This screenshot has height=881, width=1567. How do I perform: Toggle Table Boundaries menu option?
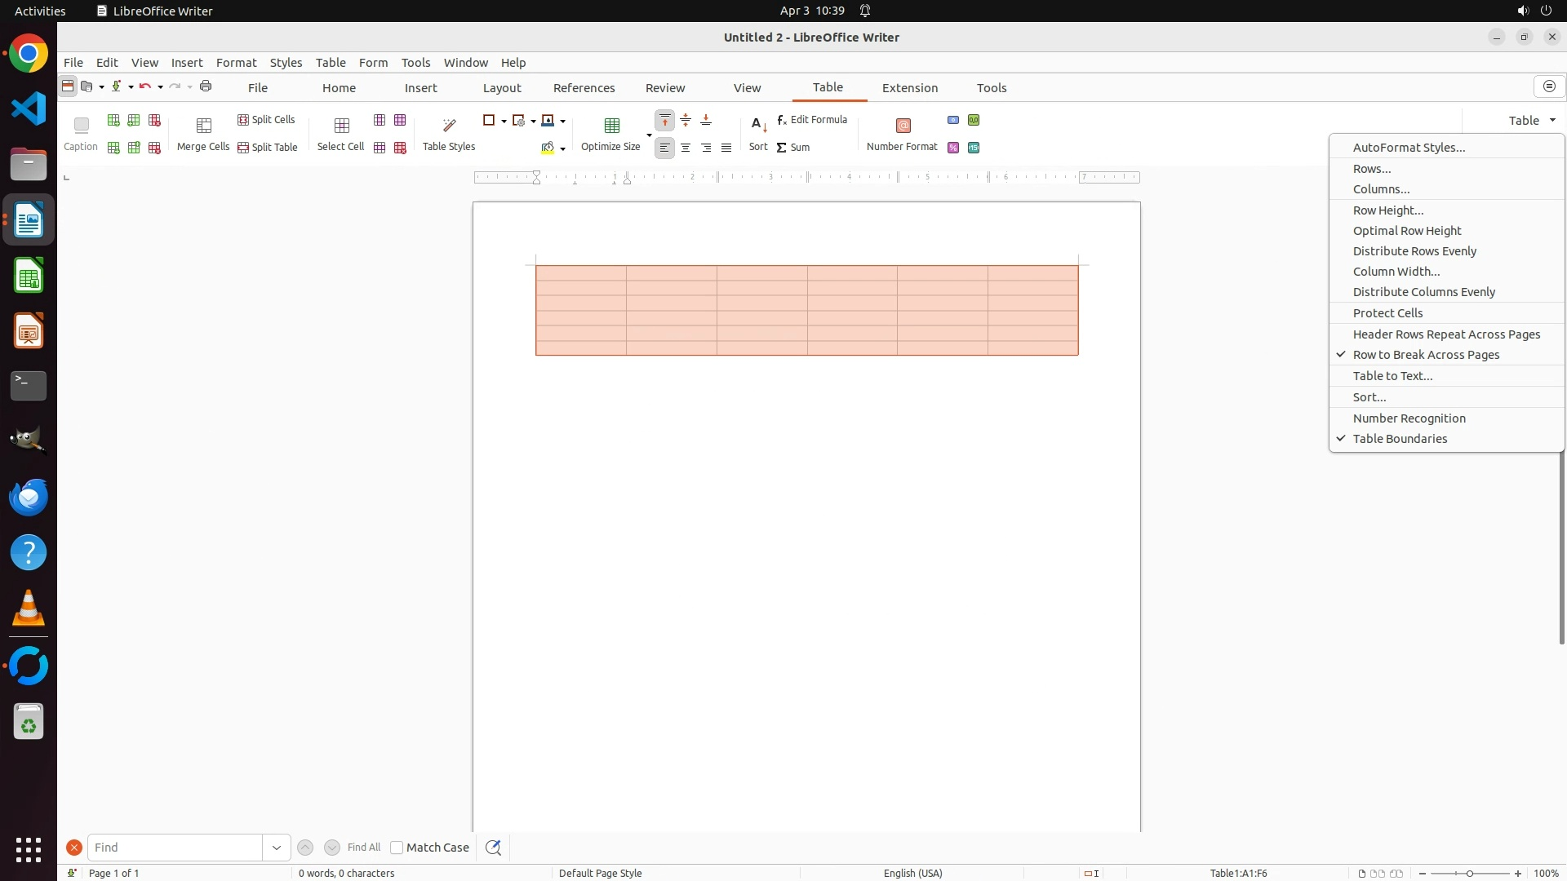point(1400,439)
